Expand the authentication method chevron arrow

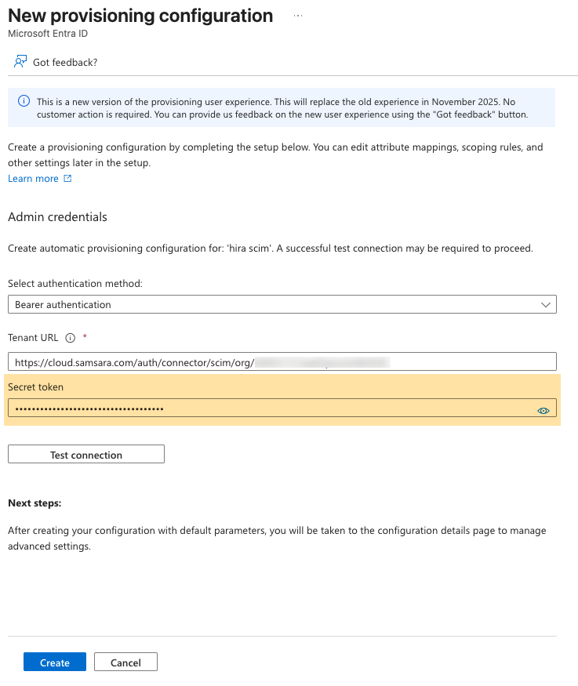click(546, 304)
